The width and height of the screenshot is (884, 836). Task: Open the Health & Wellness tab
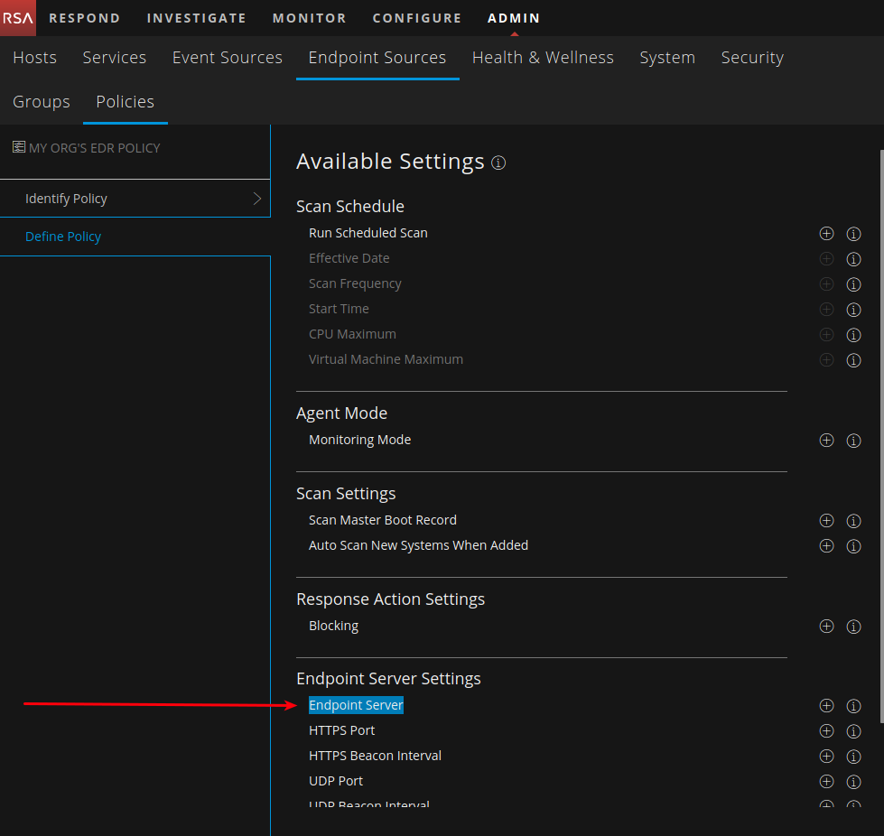click(543, 58)
